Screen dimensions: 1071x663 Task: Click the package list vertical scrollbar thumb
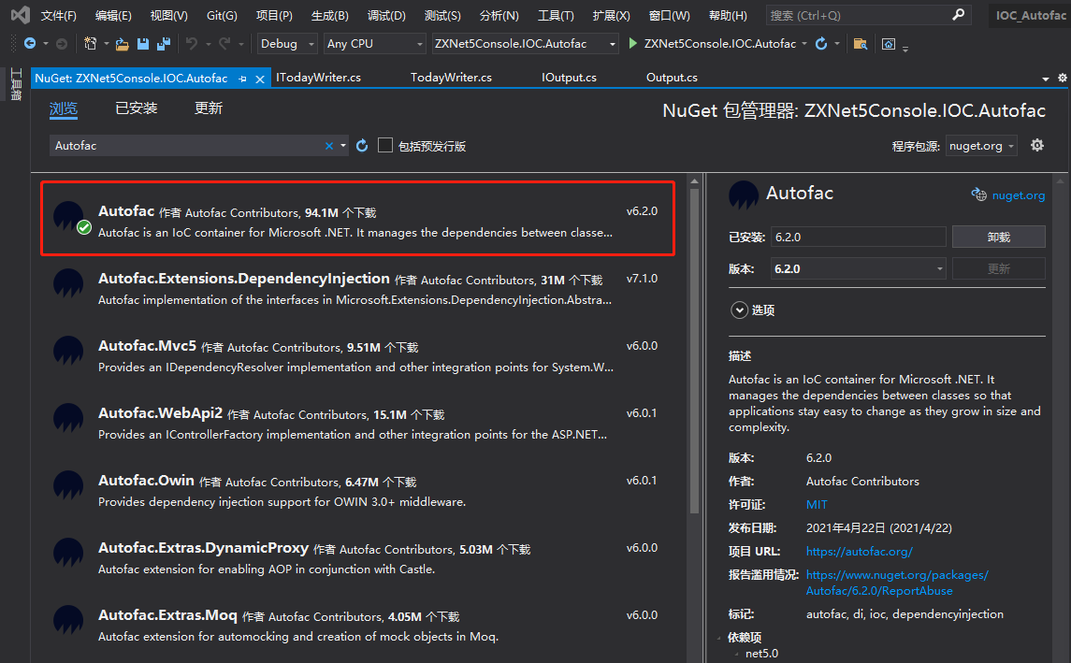click(x=694, y=351)
